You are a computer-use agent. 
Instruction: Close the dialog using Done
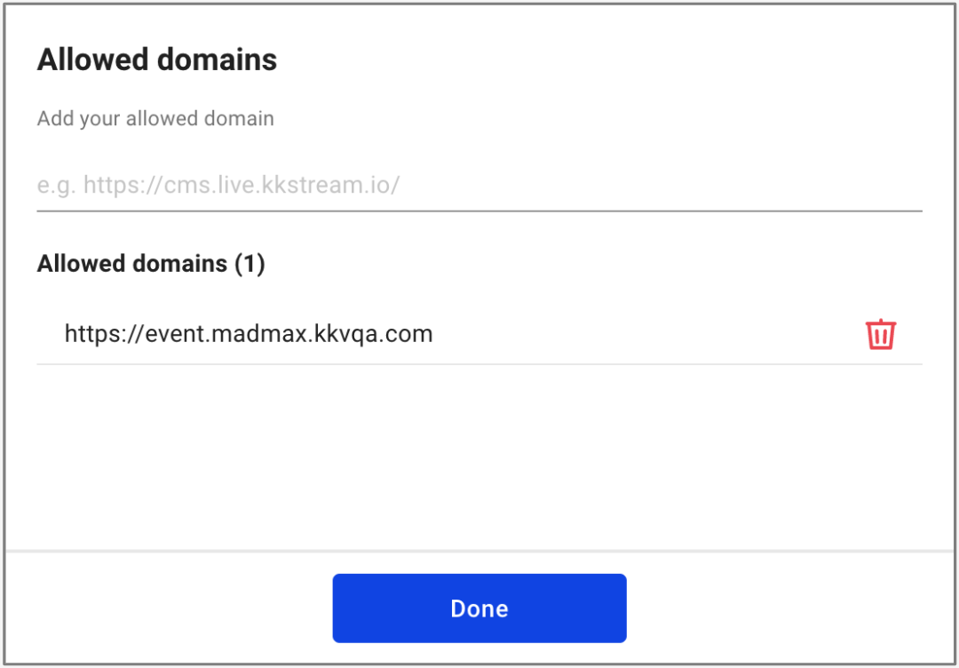click(479, 608)
